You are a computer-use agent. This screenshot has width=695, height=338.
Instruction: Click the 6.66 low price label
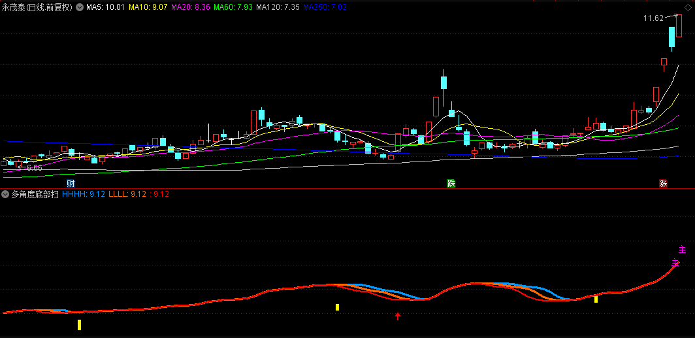coord(31,168)
